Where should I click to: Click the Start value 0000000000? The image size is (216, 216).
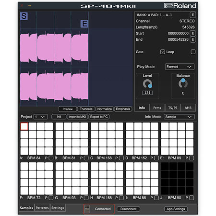click(178, 33)
